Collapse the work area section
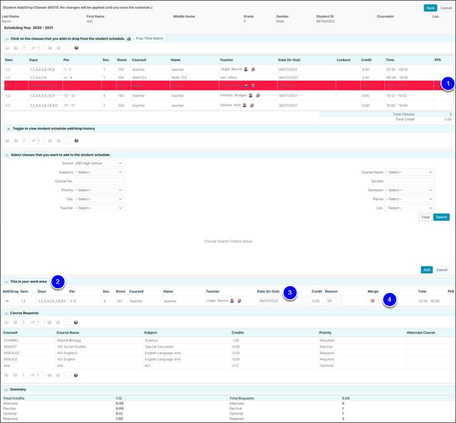 (x=6, y=282)
